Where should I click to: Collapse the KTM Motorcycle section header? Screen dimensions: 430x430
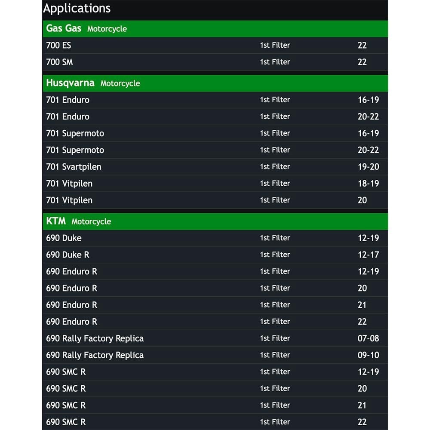point(215,221)
